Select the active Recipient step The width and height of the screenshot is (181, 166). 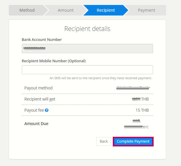click(x=106, y=10)
